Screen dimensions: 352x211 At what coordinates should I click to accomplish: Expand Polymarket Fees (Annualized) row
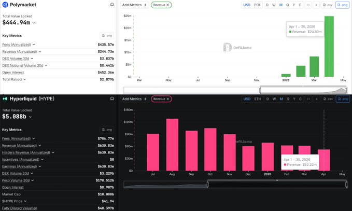coord(34,45)
